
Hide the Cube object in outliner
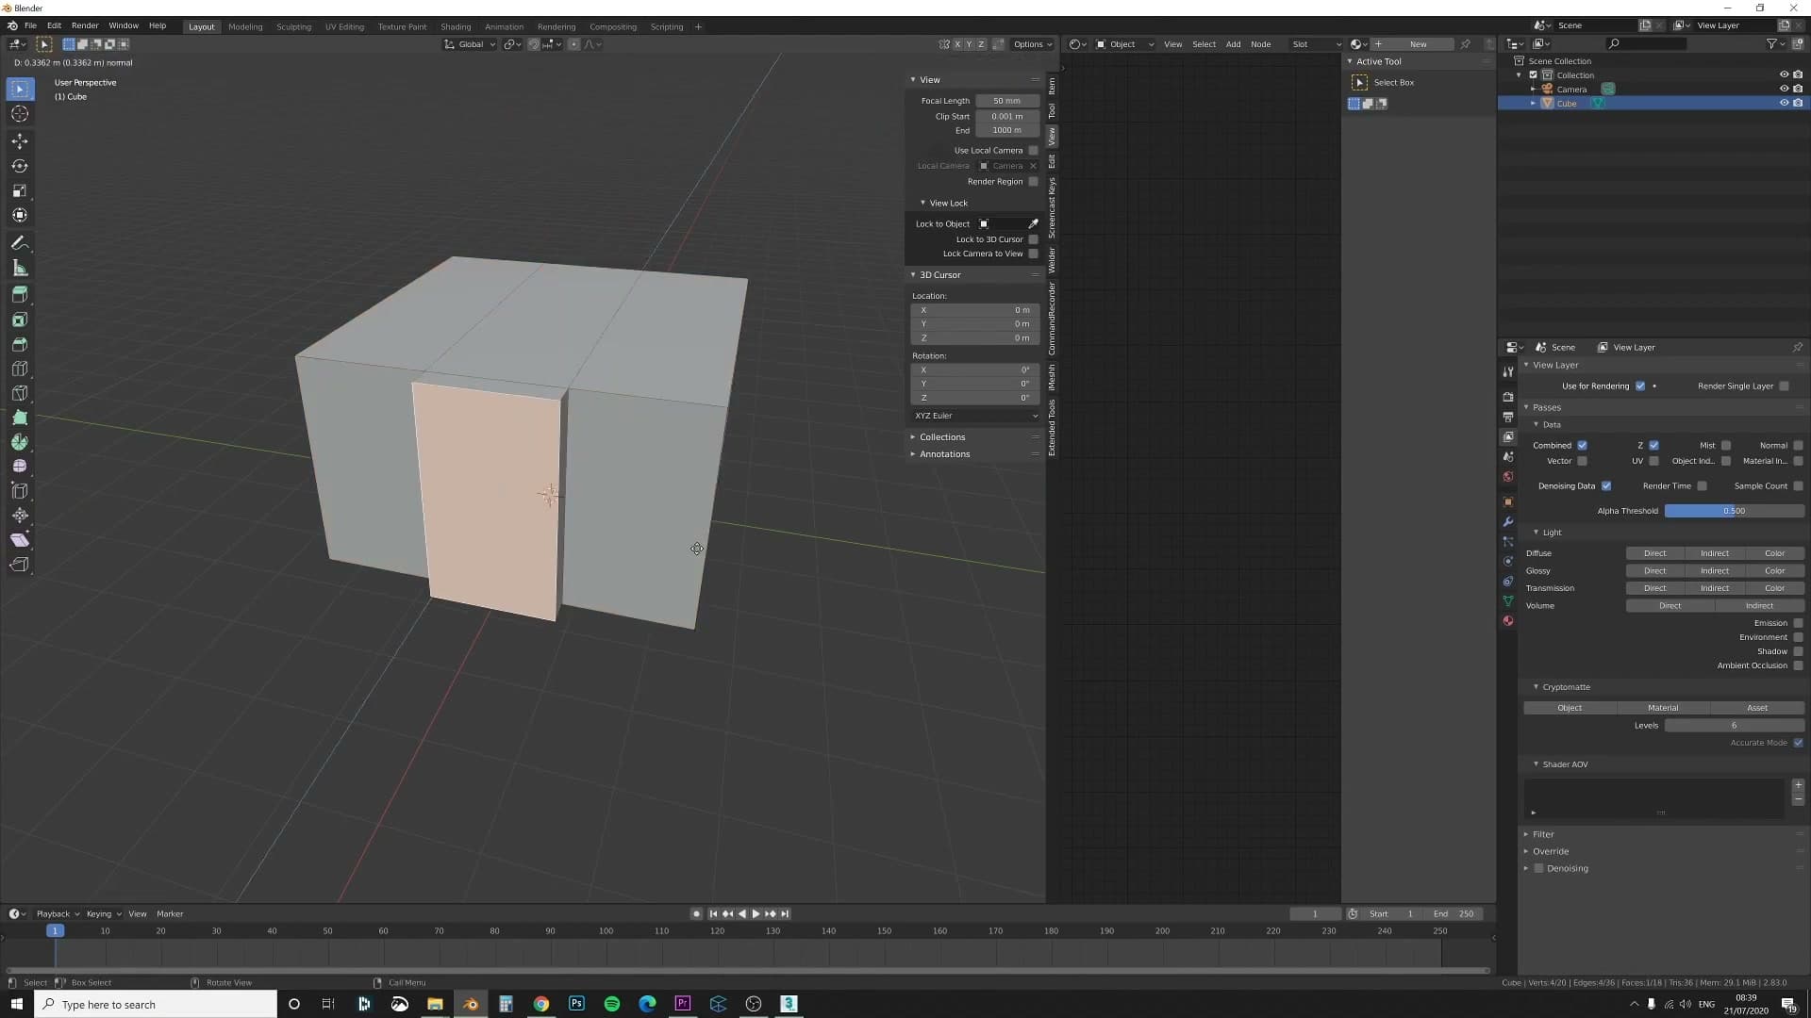point(1784,104)
